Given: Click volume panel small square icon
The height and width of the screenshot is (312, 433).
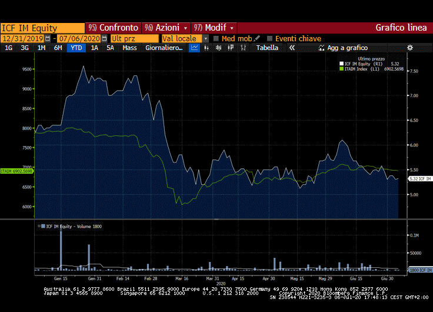Looking at the screenshot, I should (42, 226).
